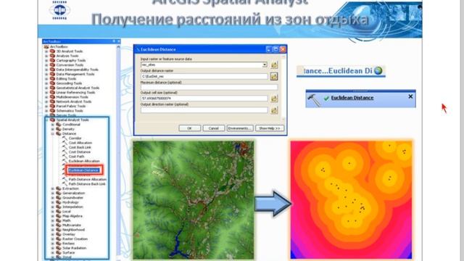This screenshot has width=464, height=261.
Task: Click ArcToolbox root icon
Action: coord(46,46)
